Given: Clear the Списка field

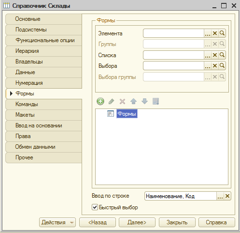Looking at the screenshot, I should point(215,55).
